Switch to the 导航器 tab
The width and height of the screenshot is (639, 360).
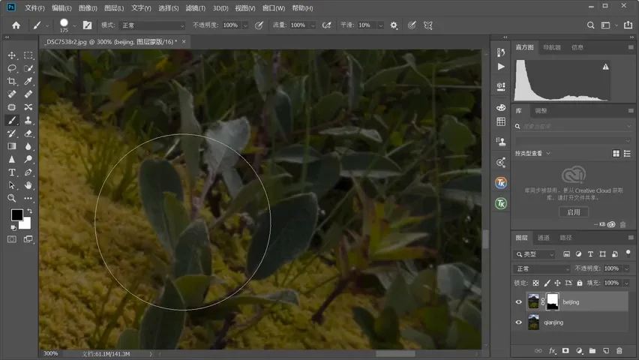tap(551, 48)
